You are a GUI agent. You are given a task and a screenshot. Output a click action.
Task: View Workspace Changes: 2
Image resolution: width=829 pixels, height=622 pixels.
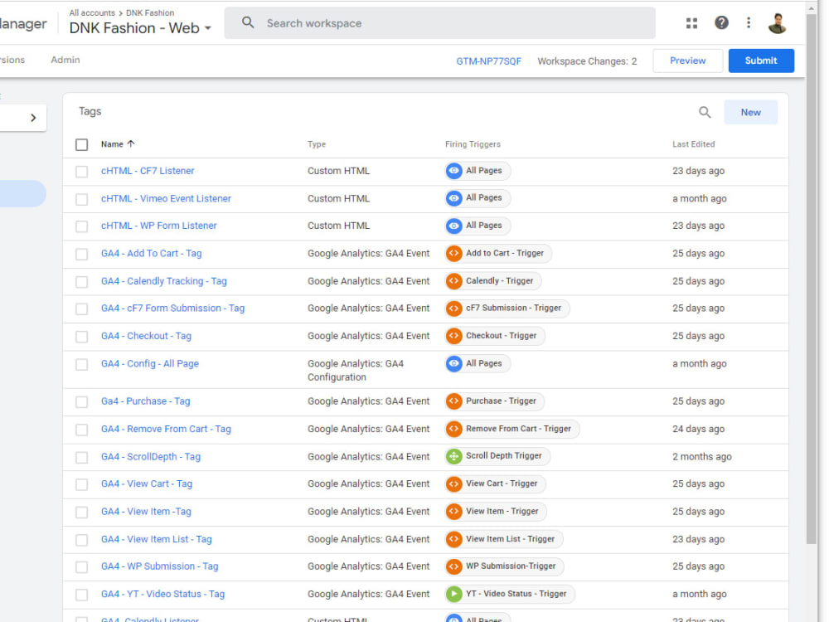pos(587,61)
